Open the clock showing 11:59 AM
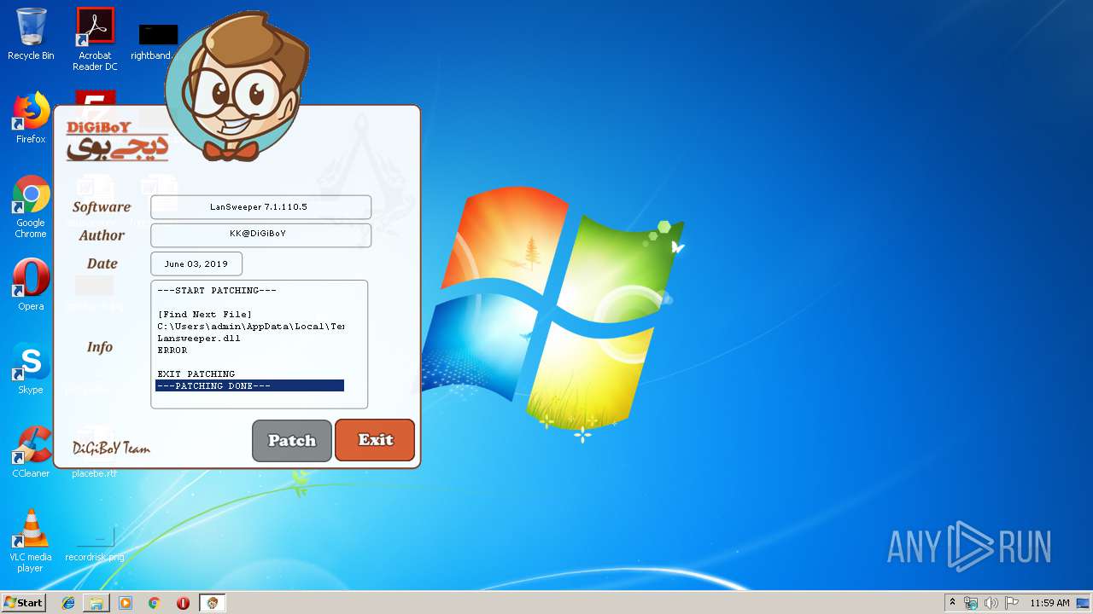 (1049, 603)
